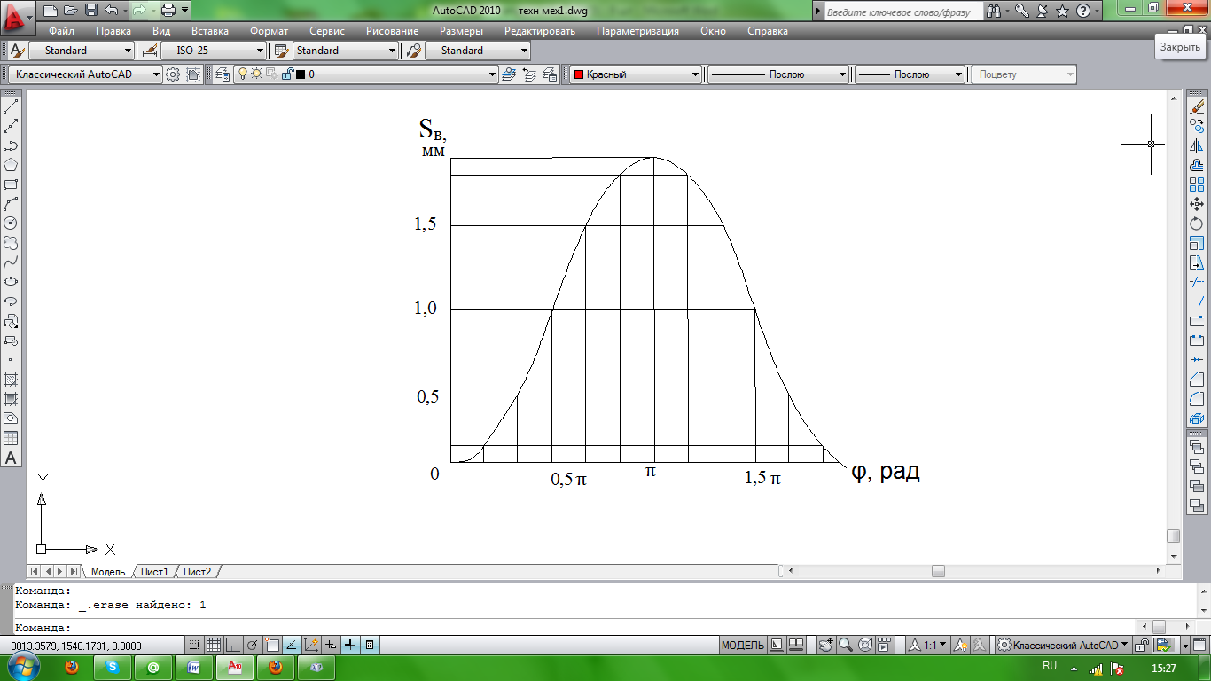Toggle Object Snap Tracking in the status bar
1211x681 pixels.
(292, 646)
